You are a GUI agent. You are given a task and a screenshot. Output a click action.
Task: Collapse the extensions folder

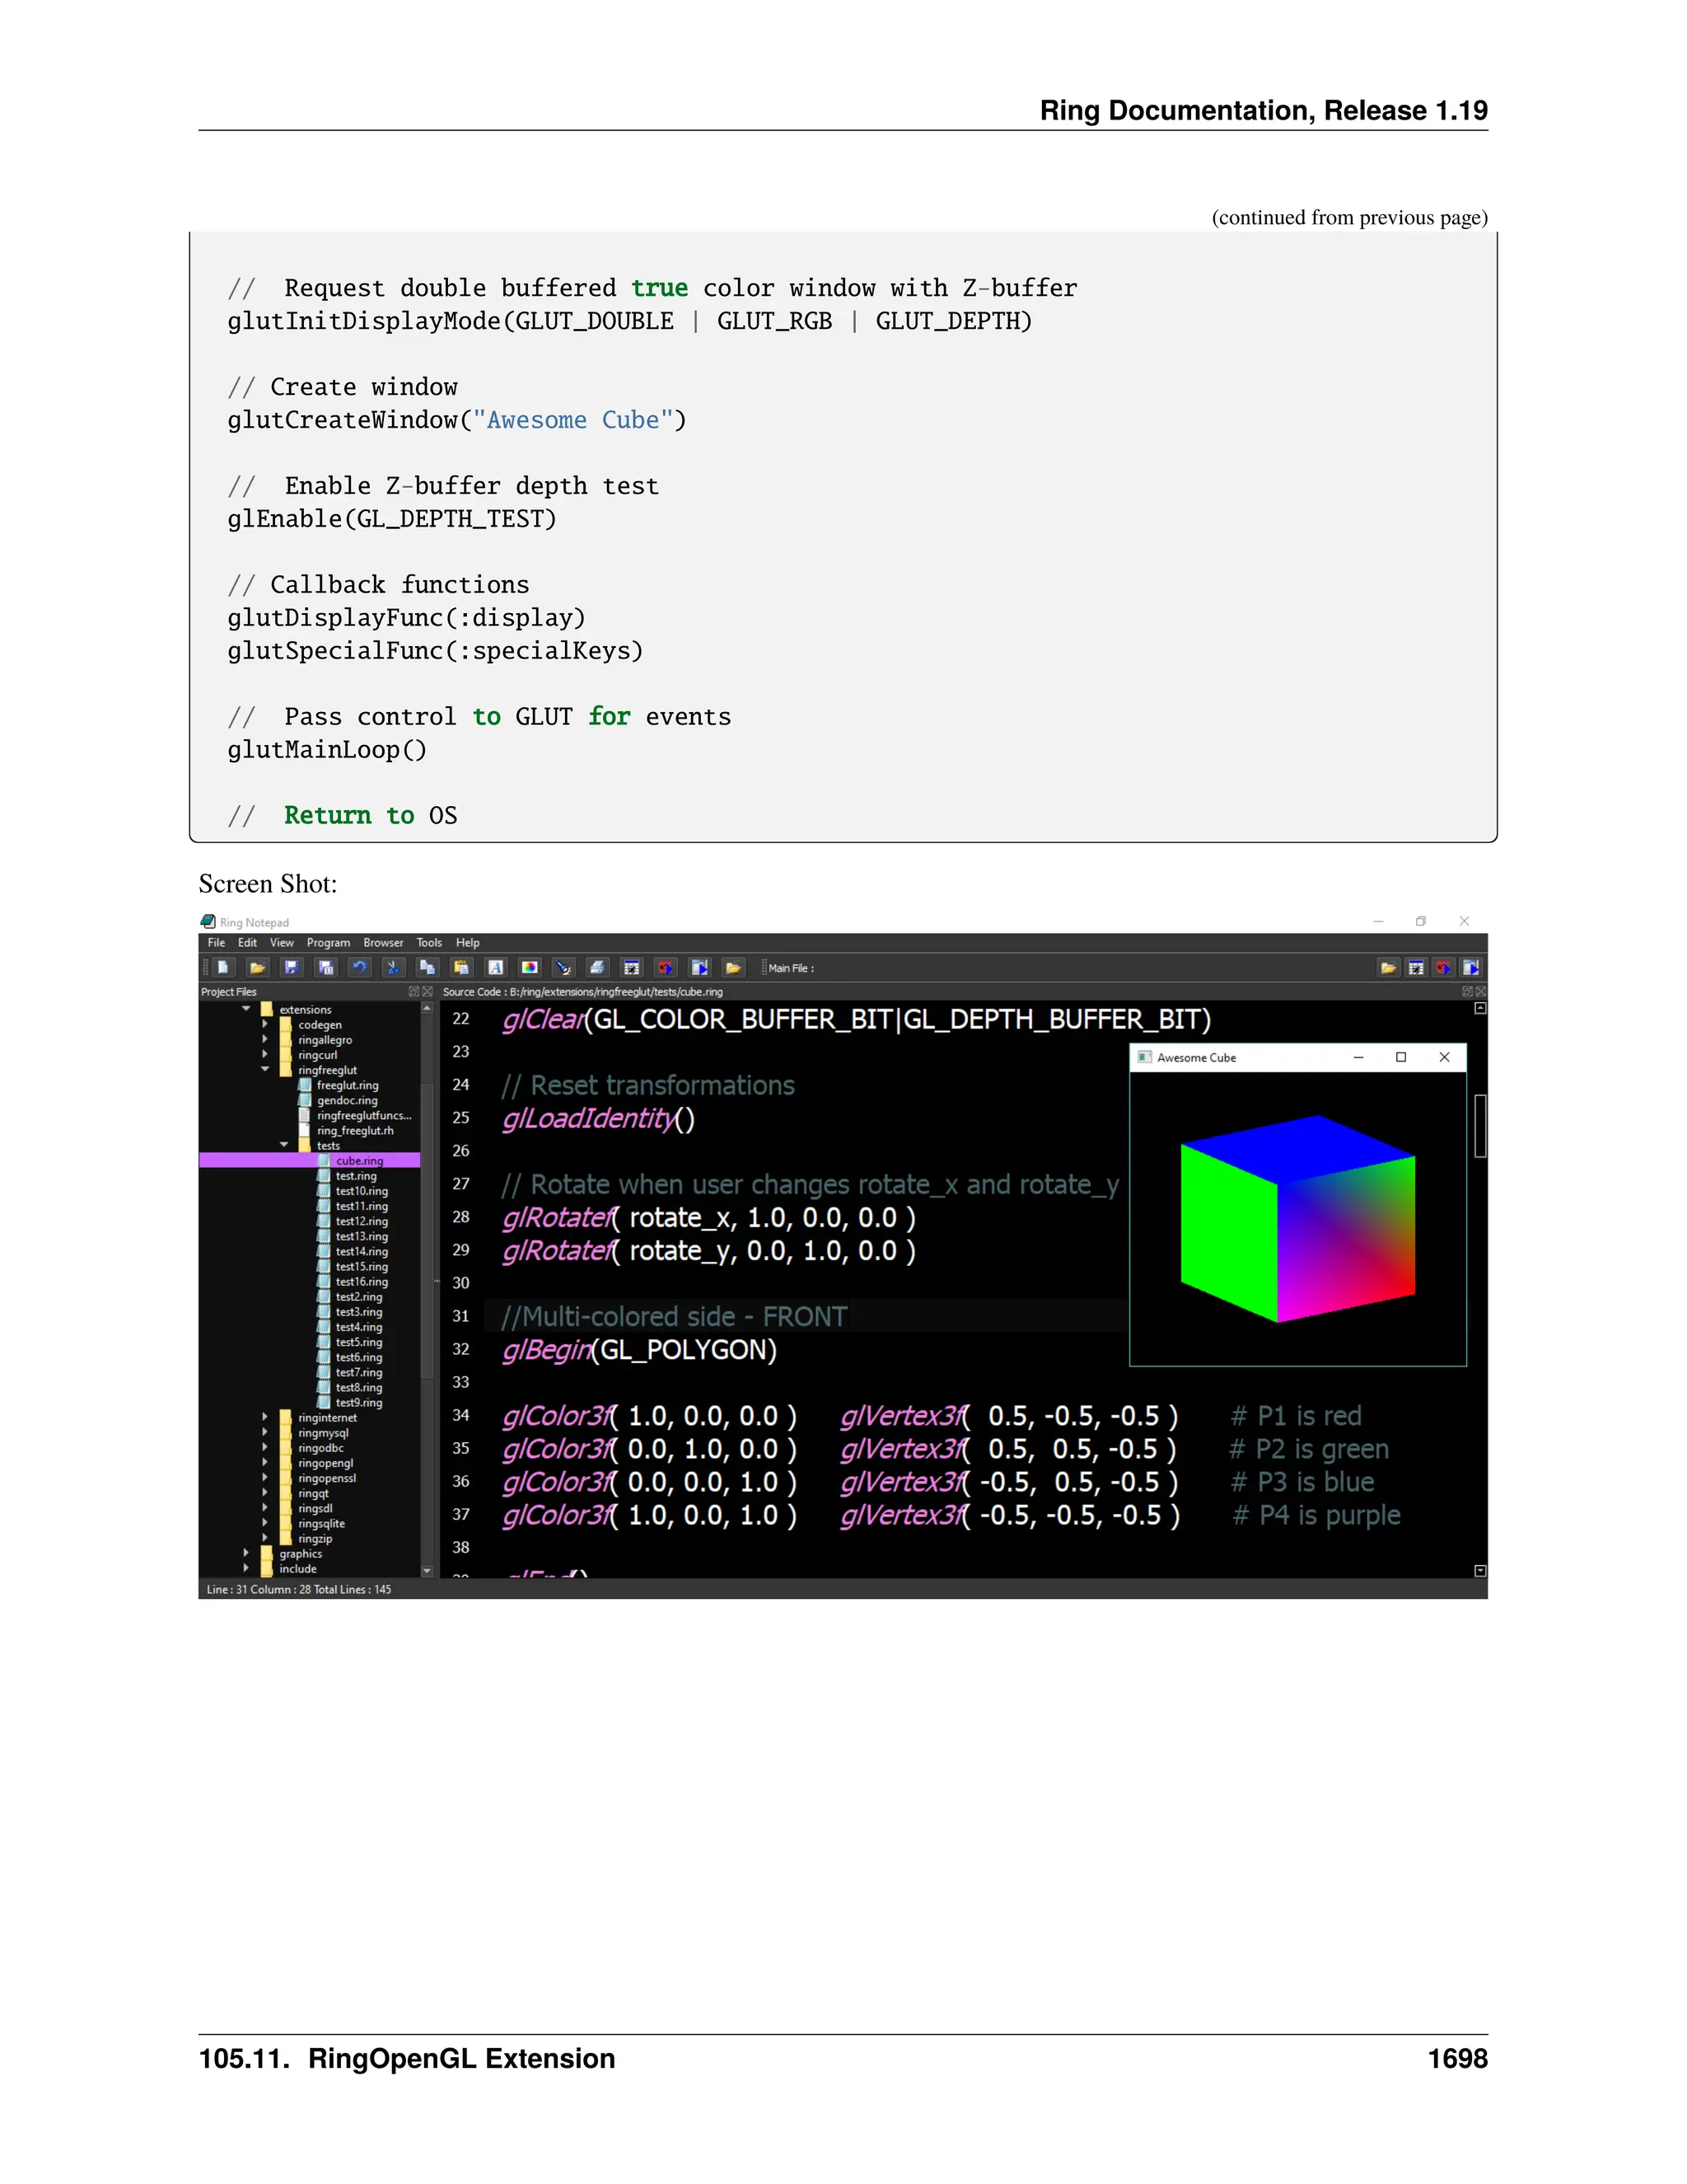click(245, 1009)
